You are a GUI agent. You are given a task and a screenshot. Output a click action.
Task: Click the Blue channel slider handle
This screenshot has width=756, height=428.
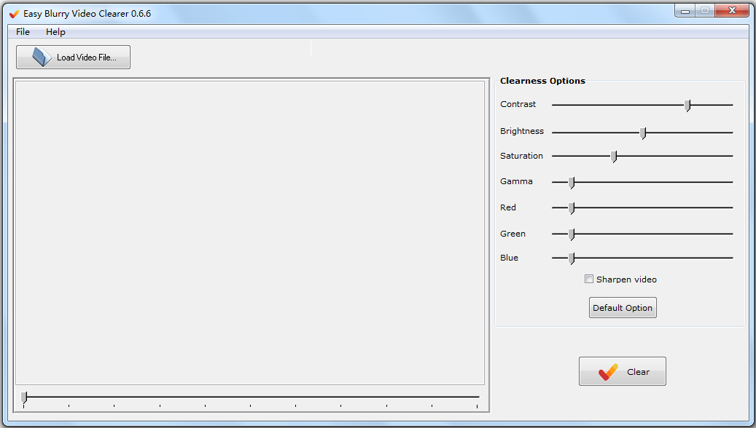pyautogui.click(x=572, y=258)
